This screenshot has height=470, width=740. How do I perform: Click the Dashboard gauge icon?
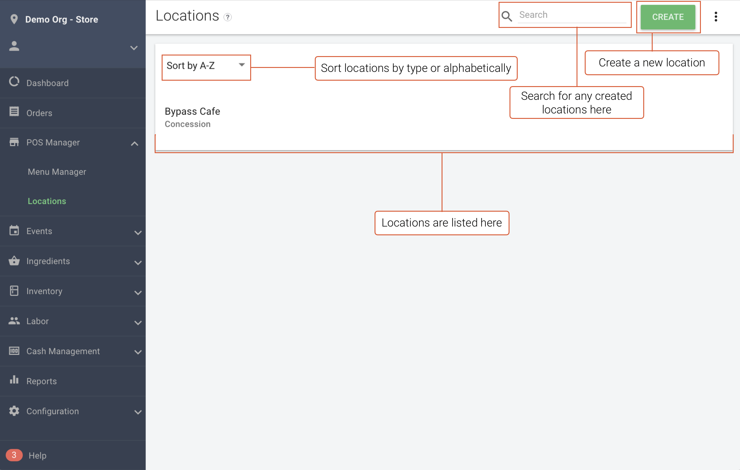14,82
